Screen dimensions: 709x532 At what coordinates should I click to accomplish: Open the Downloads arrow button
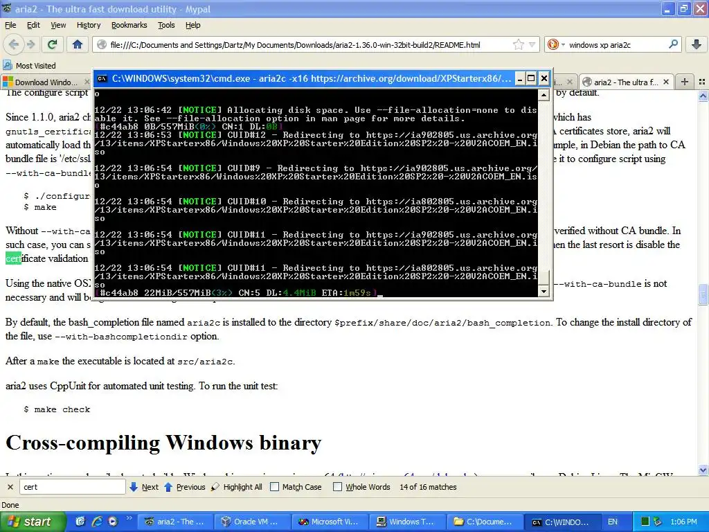(697, 44)
